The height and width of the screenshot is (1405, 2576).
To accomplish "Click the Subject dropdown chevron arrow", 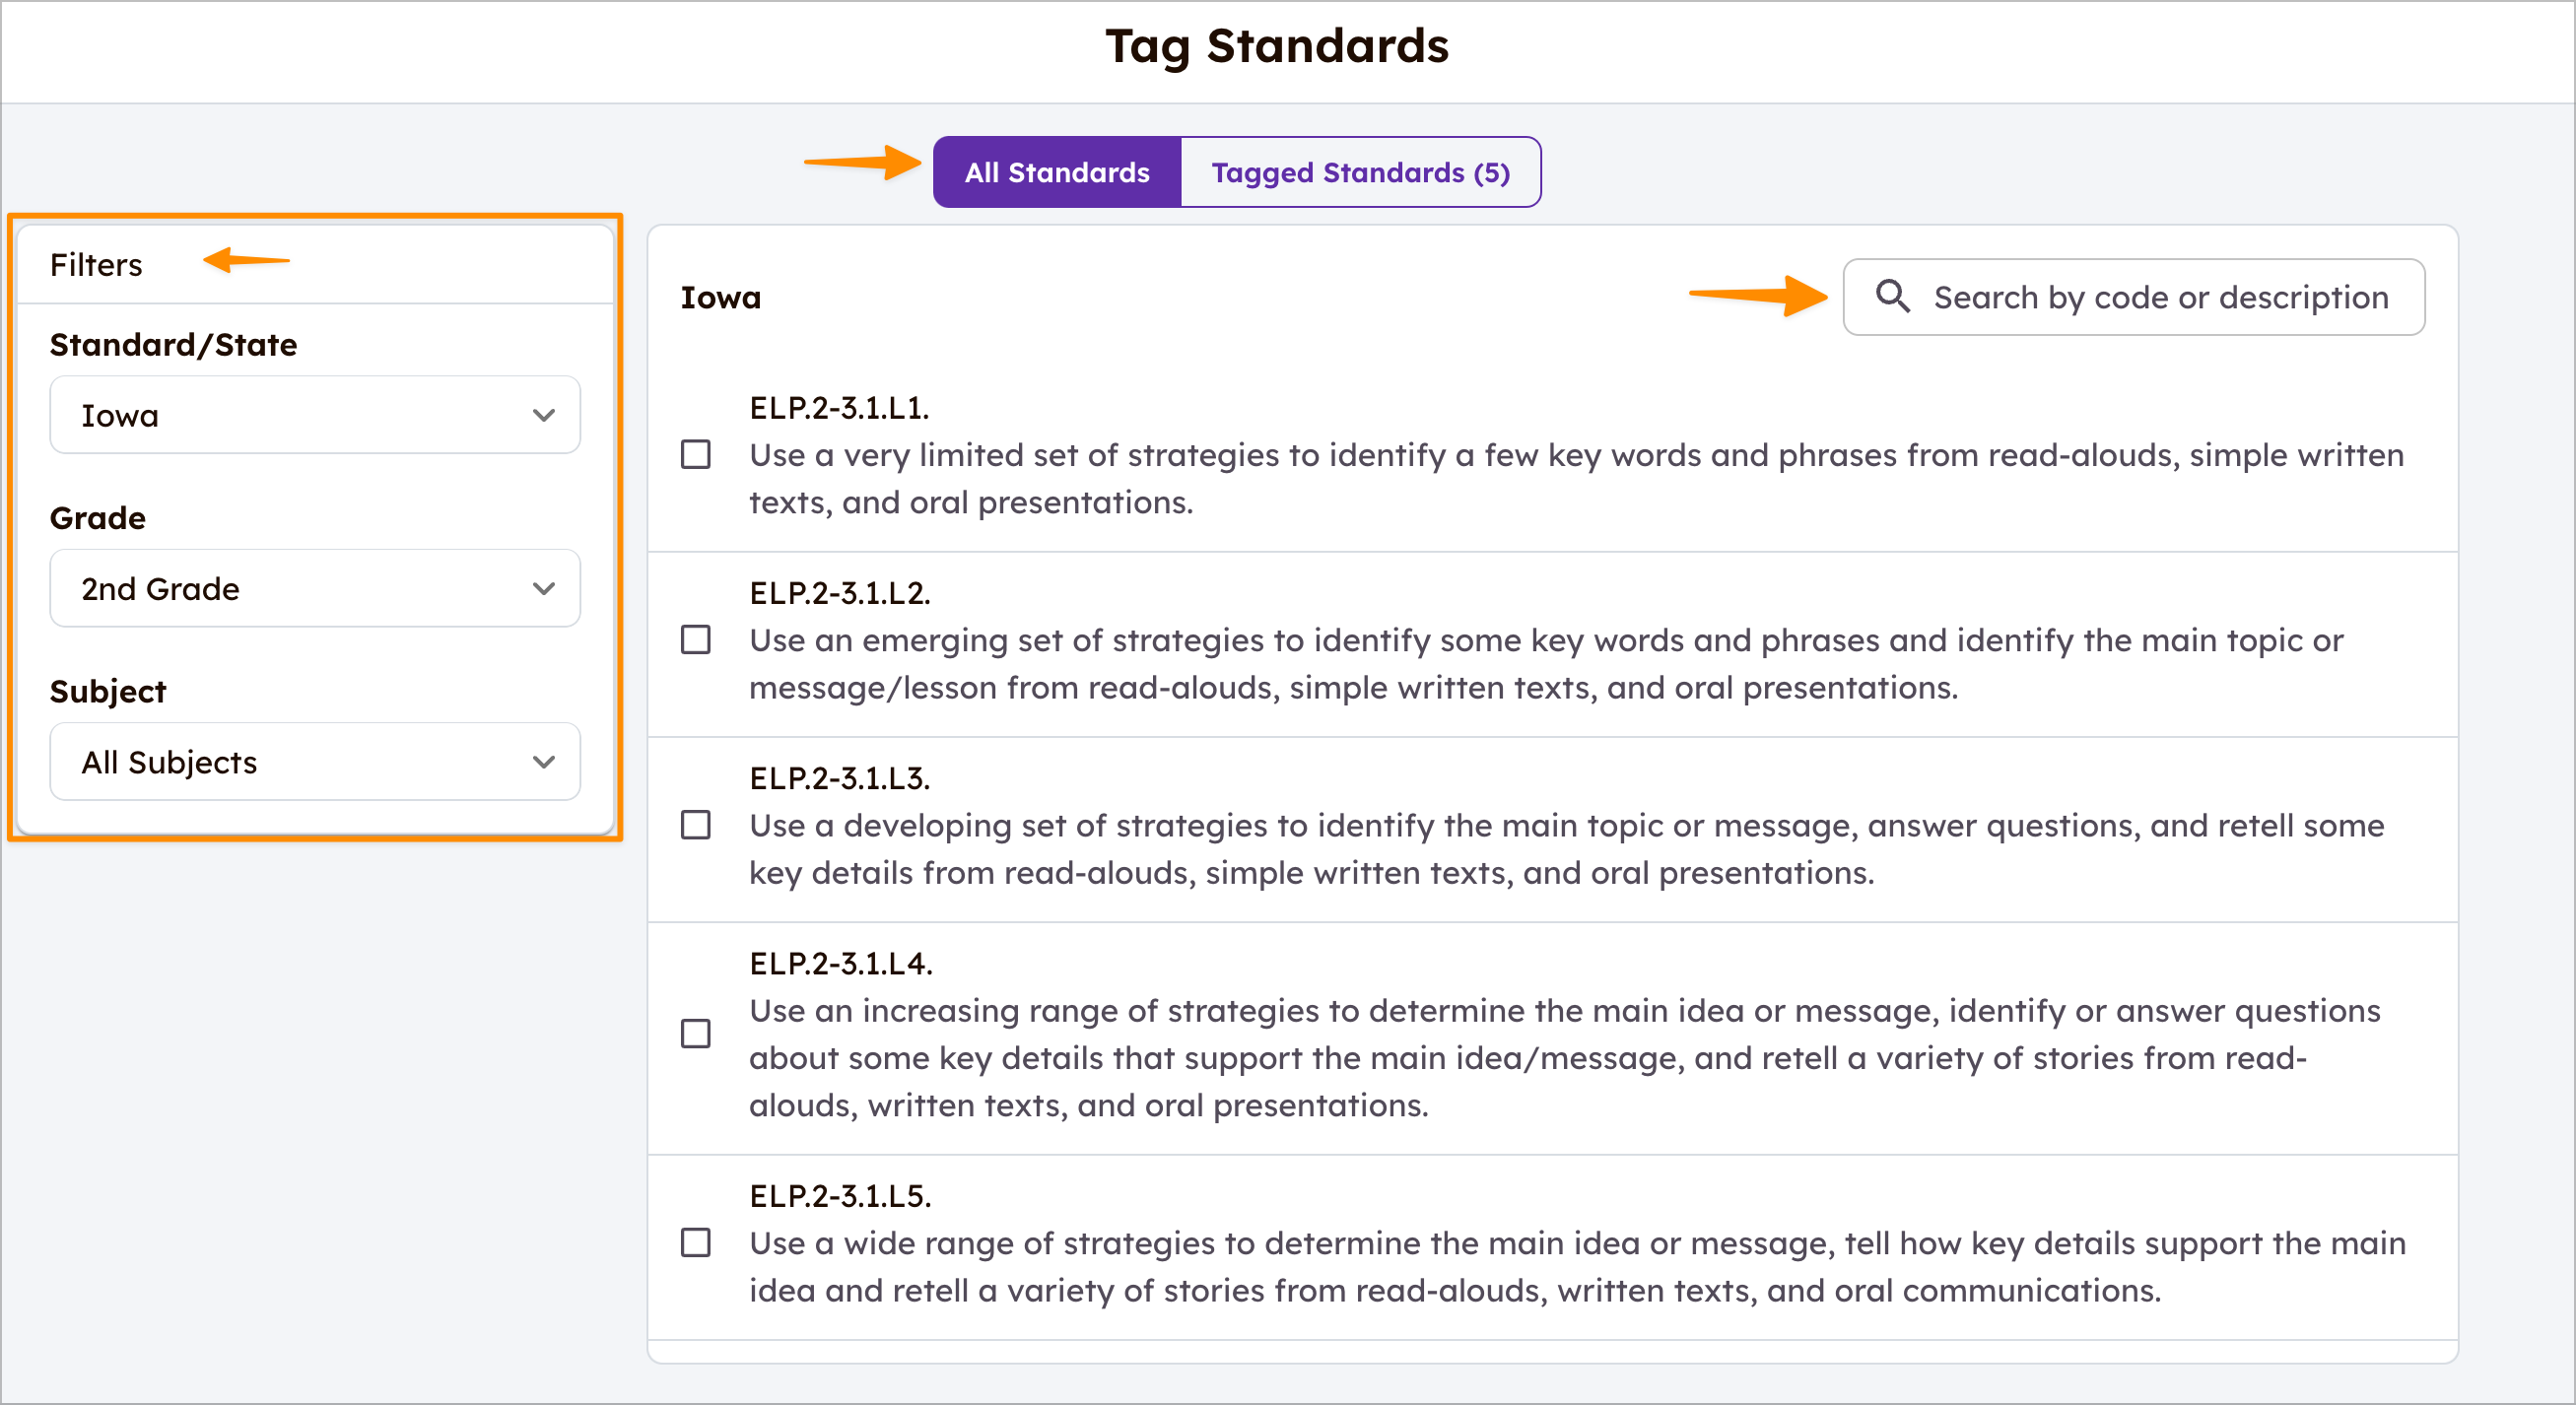I will pos(543,762).
